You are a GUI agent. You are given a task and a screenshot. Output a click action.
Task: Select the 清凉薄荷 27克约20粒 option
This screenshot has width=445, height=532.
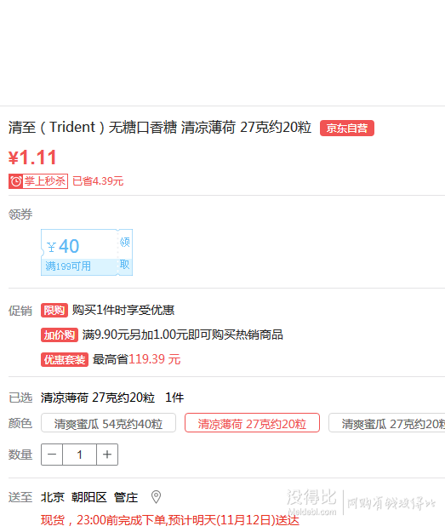[x=252, y=423]
